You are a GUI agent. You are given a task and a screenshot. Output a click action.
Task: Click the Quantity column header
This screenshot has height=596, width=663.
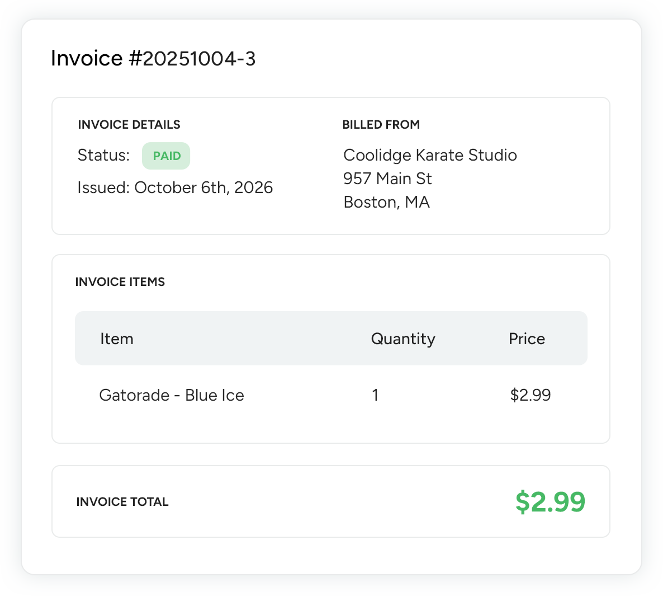pyautogui.click(x=402, y=339)
